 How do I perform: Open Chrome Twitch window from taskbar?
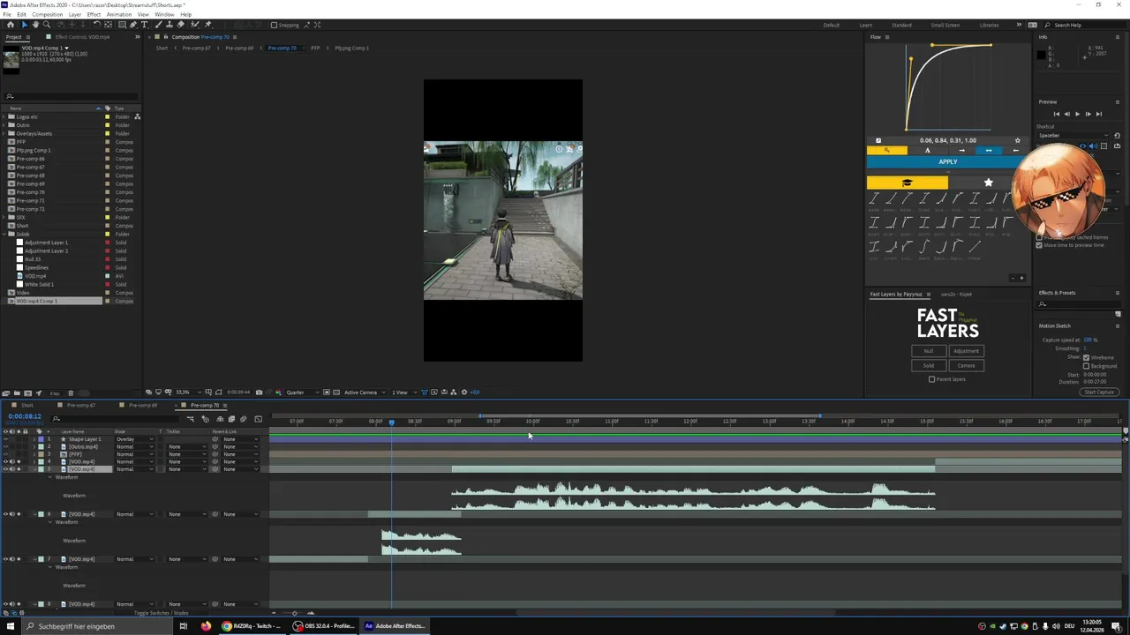coord(252,626)
